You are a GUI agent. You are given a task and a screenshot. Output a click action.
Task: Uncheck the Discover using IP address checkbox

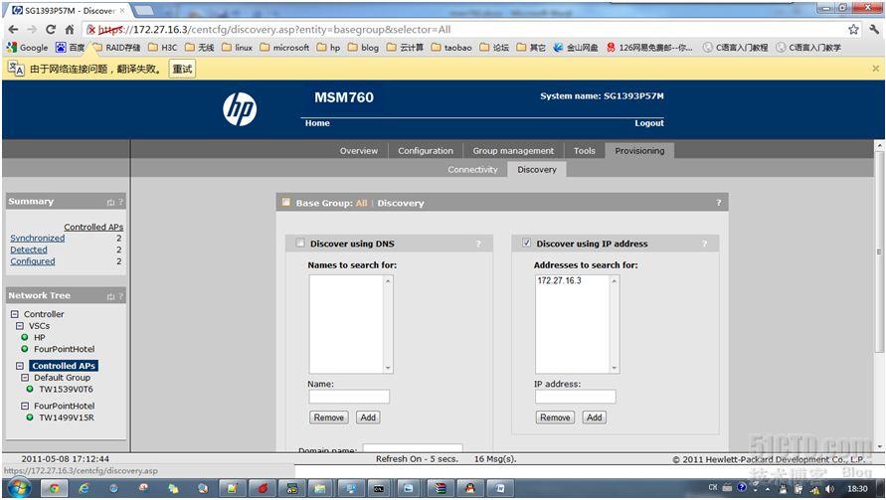pyautogui.click(x=526, y=243)
